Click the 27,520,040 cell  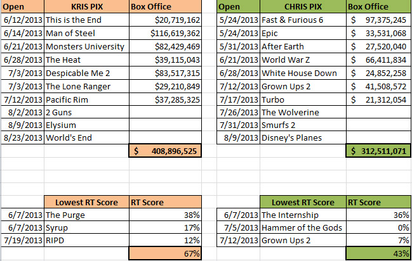[x=378, y=47]
